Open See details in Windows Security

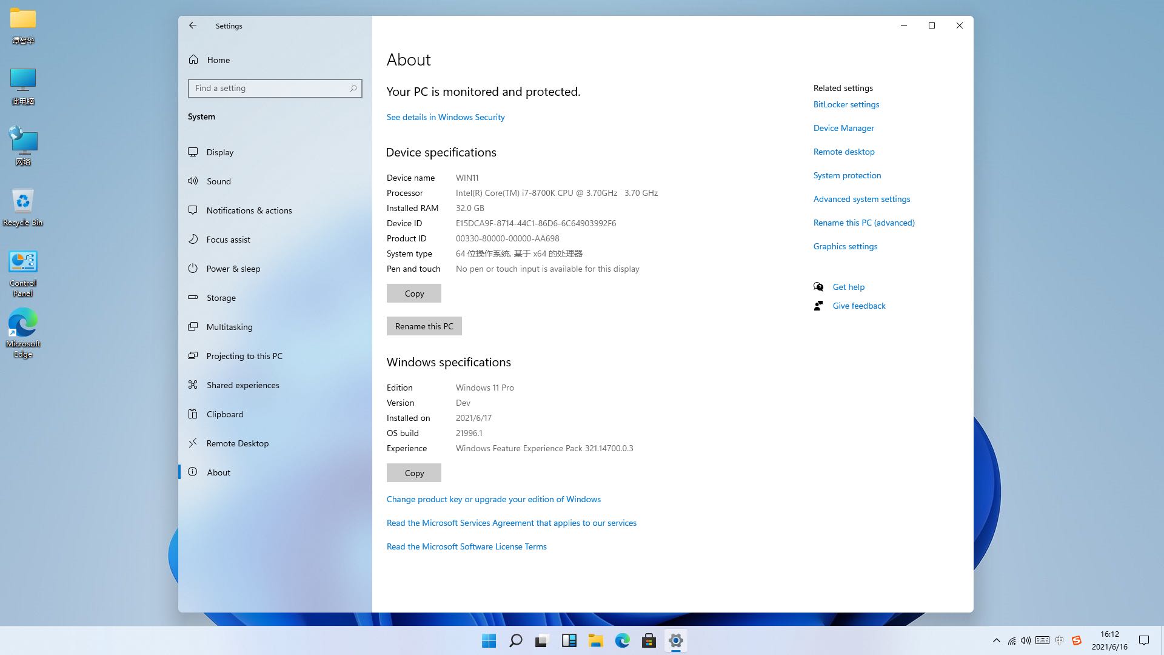click(x=446, y=117)
